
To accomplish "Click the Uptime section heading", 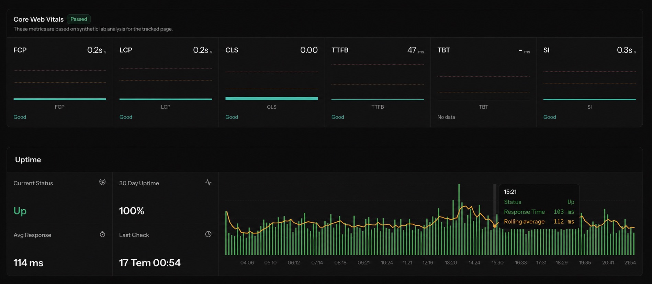I will (28, 160).
